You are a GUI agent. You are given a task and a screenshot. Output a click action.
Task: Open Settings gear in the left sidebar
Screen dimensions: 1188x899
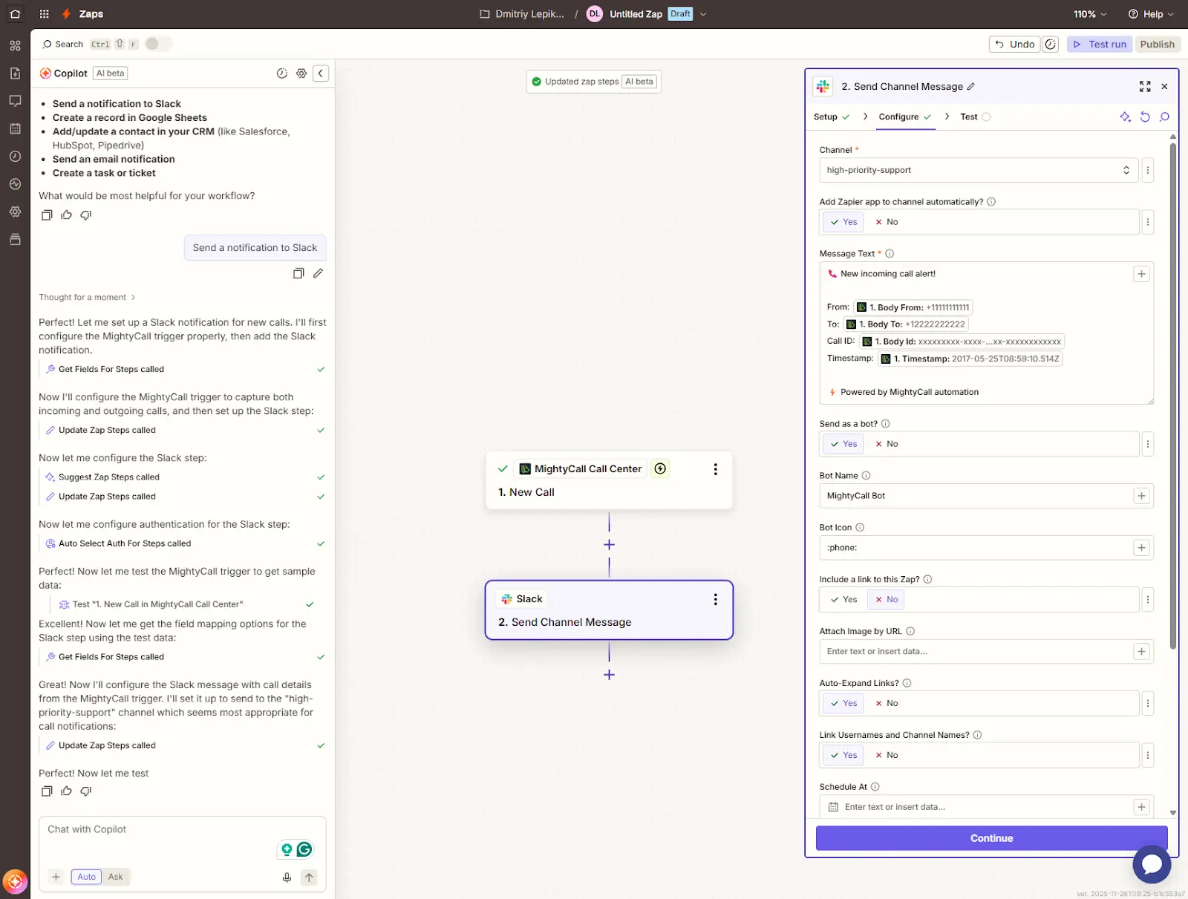(x=15, y=212)
